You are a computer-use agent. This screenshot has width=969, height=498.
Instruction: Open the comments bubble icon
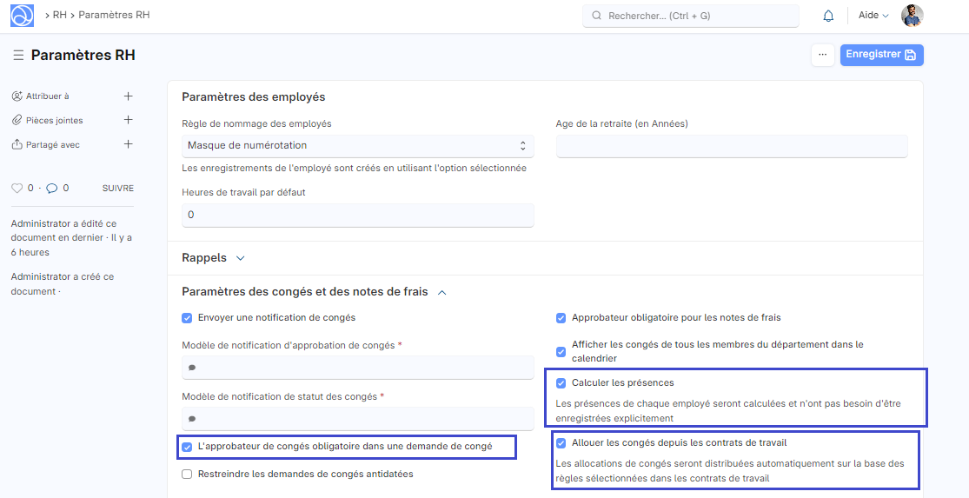tap(52, 188)
